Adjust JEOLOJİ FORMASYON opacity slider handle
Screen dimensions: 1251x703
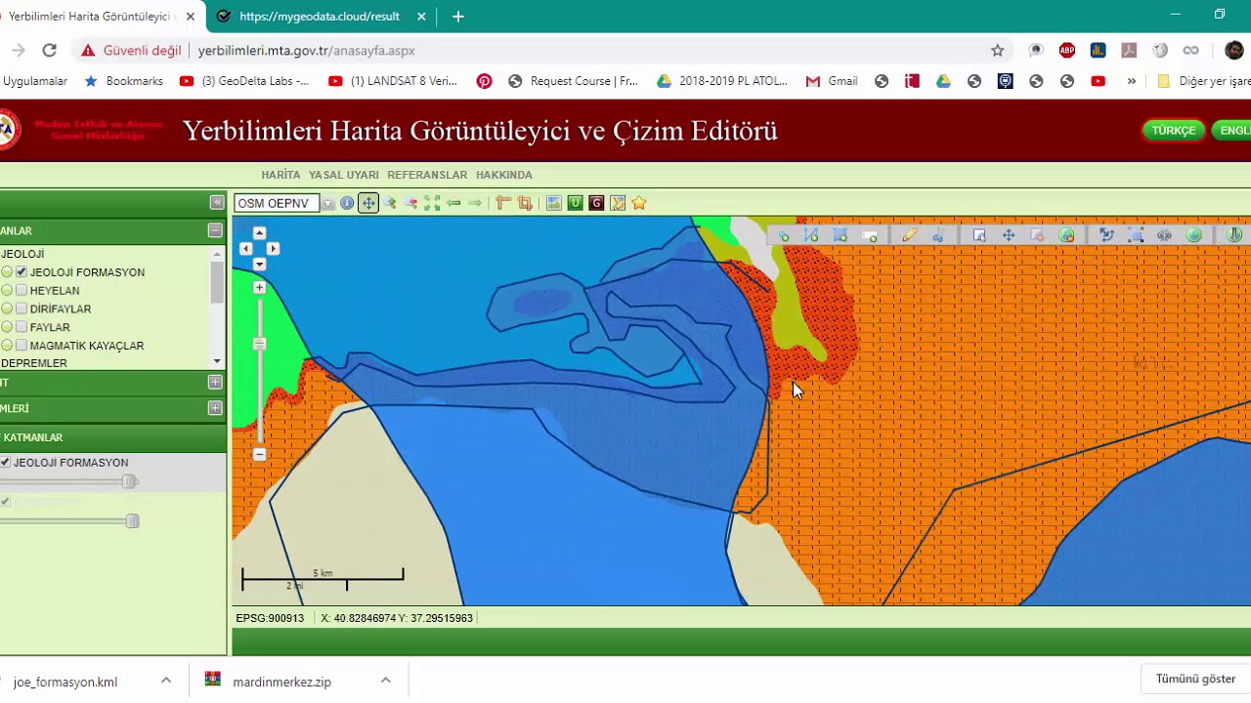point(129,481)
